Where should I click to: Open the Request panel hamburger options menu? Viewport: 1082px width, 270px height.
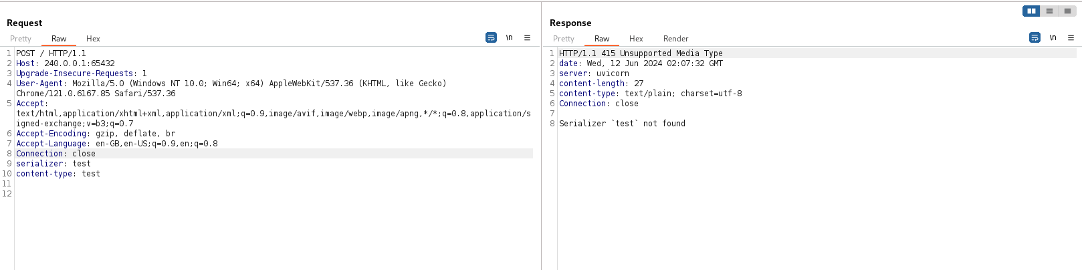pos(527,38)
